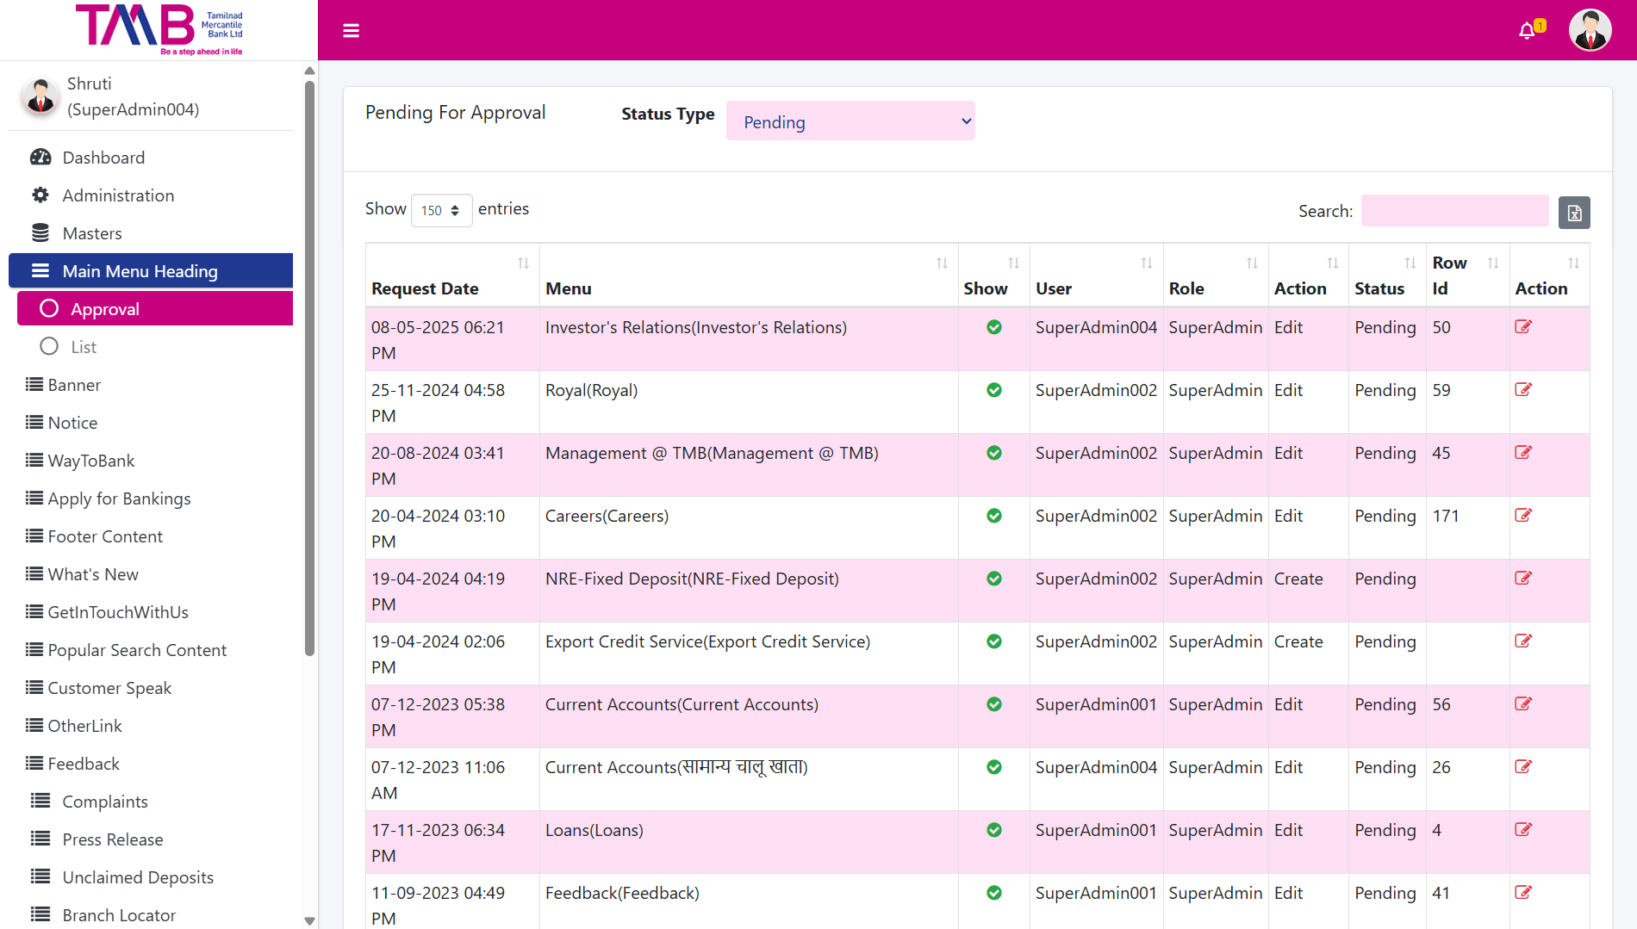Image resolution: width=1637 pixels, height=929 pixels.
Task: Open the notification bell
Action: [x=1528, y=31]
